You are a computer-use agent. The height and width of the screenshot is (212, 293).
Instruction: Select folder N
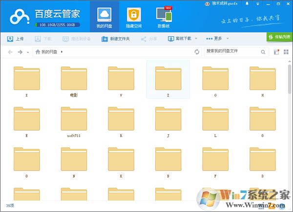[x=74, y=163]
